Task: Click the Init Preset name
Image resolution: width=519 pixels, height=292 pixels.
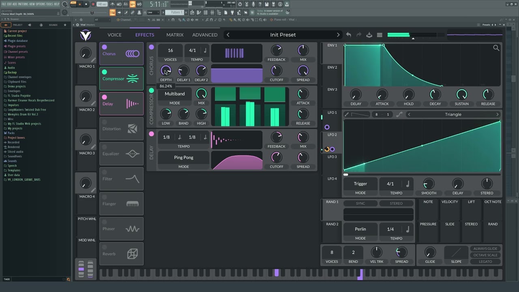Action: click(x=283, y=35)
